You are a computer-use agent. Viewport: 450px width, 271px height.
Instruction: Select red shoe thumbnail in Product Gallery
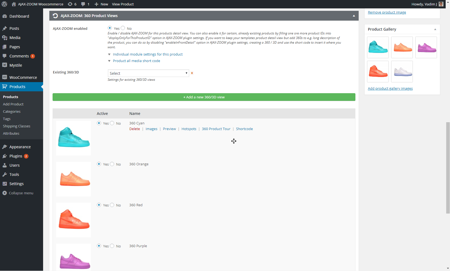click(x=378, y=72)
